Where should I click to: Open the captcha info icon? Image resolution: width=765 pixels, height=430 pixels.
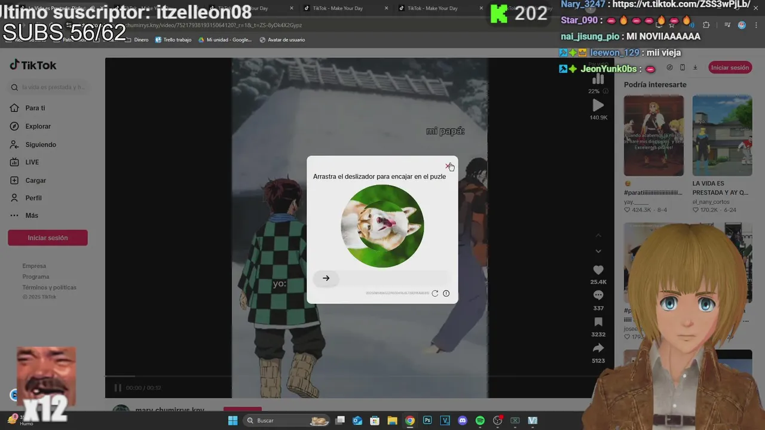click(446, 293)
